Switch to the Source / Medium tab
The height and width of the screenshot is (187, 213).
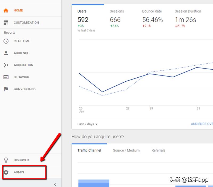pyautogui.click(x=126, y=150)
